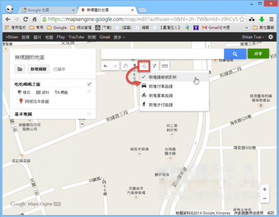
Task: Click the Gmail link in Google bar
Action: coord(105,37)
